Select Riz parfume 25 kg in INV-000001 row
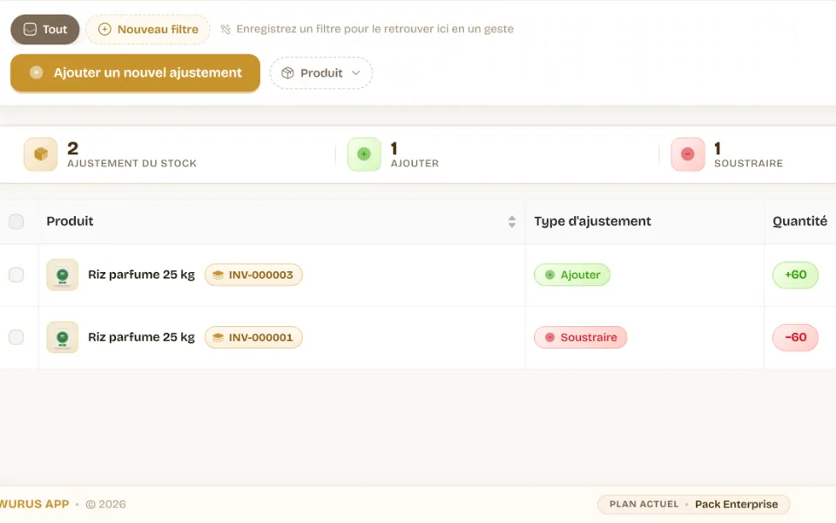Image resolution: width=836 pixels, height=523 pixels. (141, 337)
